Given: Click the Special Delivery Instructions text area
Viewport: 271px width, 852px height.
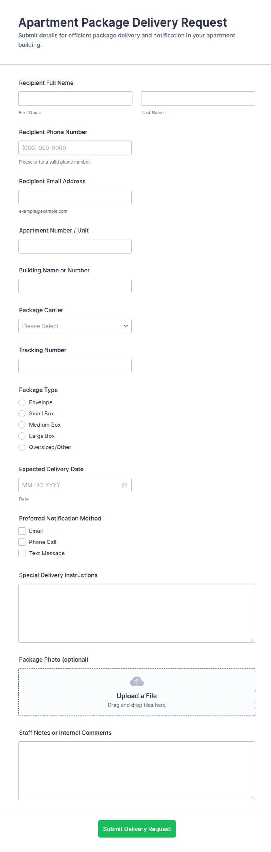Looking at the screenshot, I should click(137, 613).
